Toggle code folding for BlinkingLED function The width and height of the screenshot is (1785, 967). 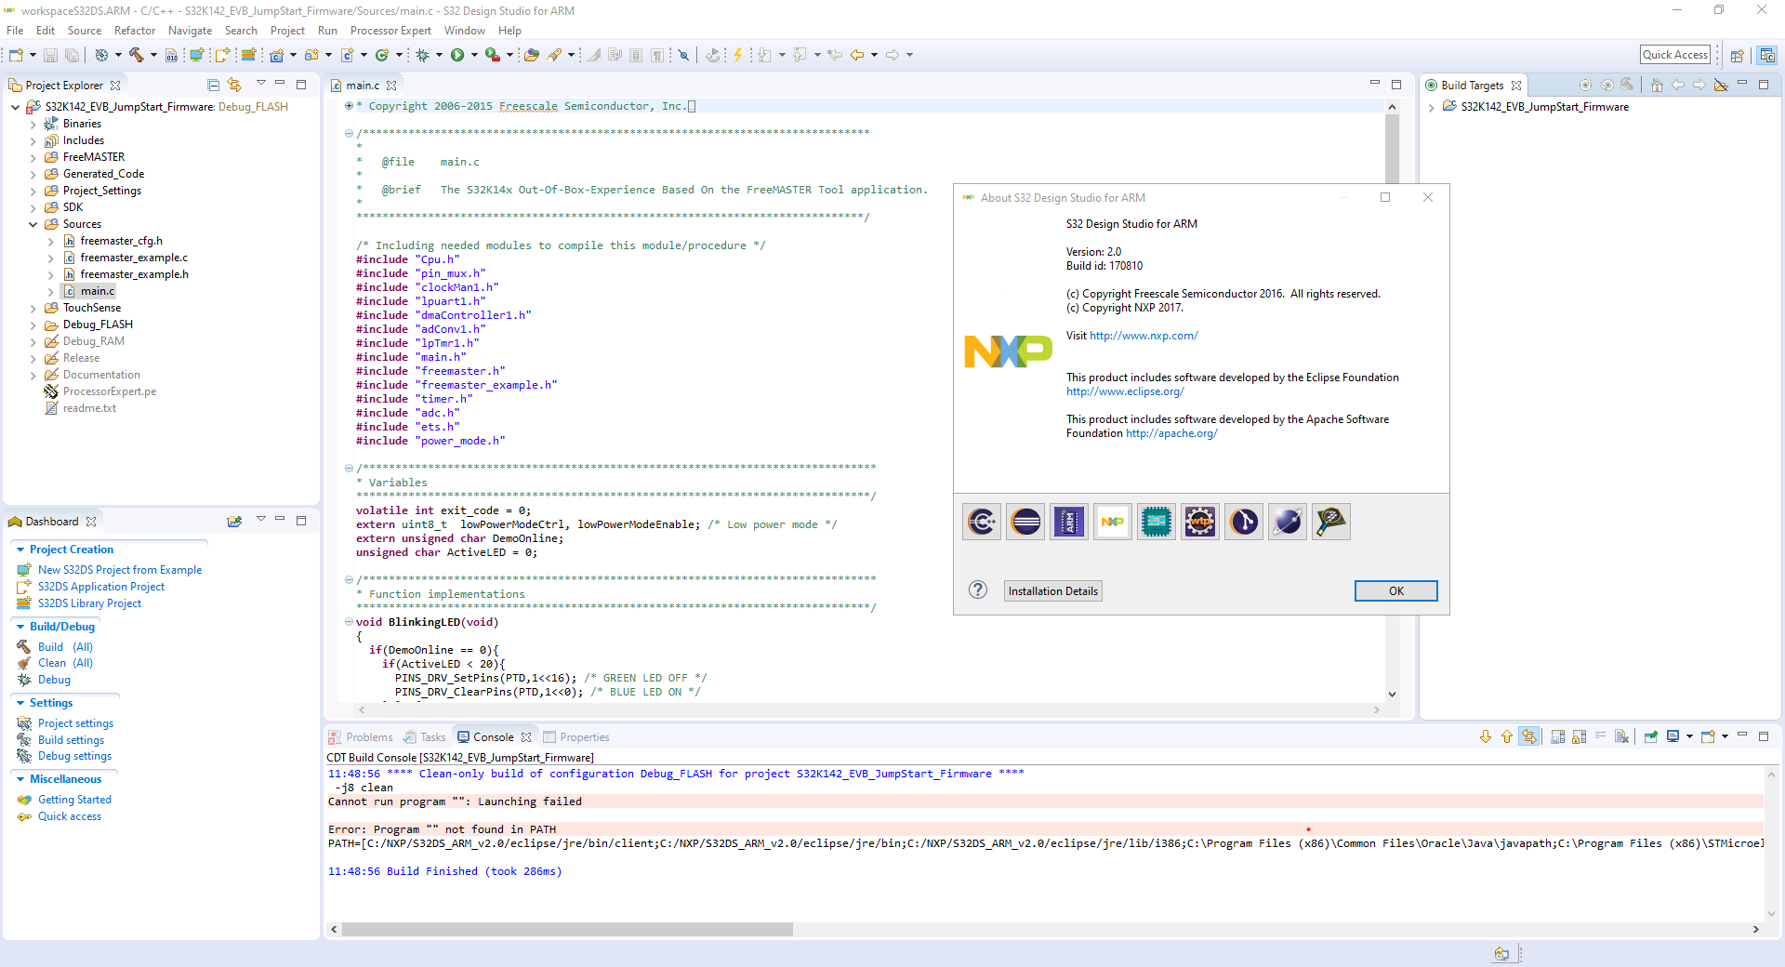pos(349,622)
